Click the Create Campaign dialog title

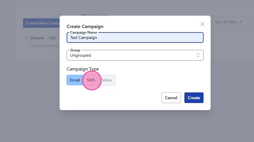point(85,27)
